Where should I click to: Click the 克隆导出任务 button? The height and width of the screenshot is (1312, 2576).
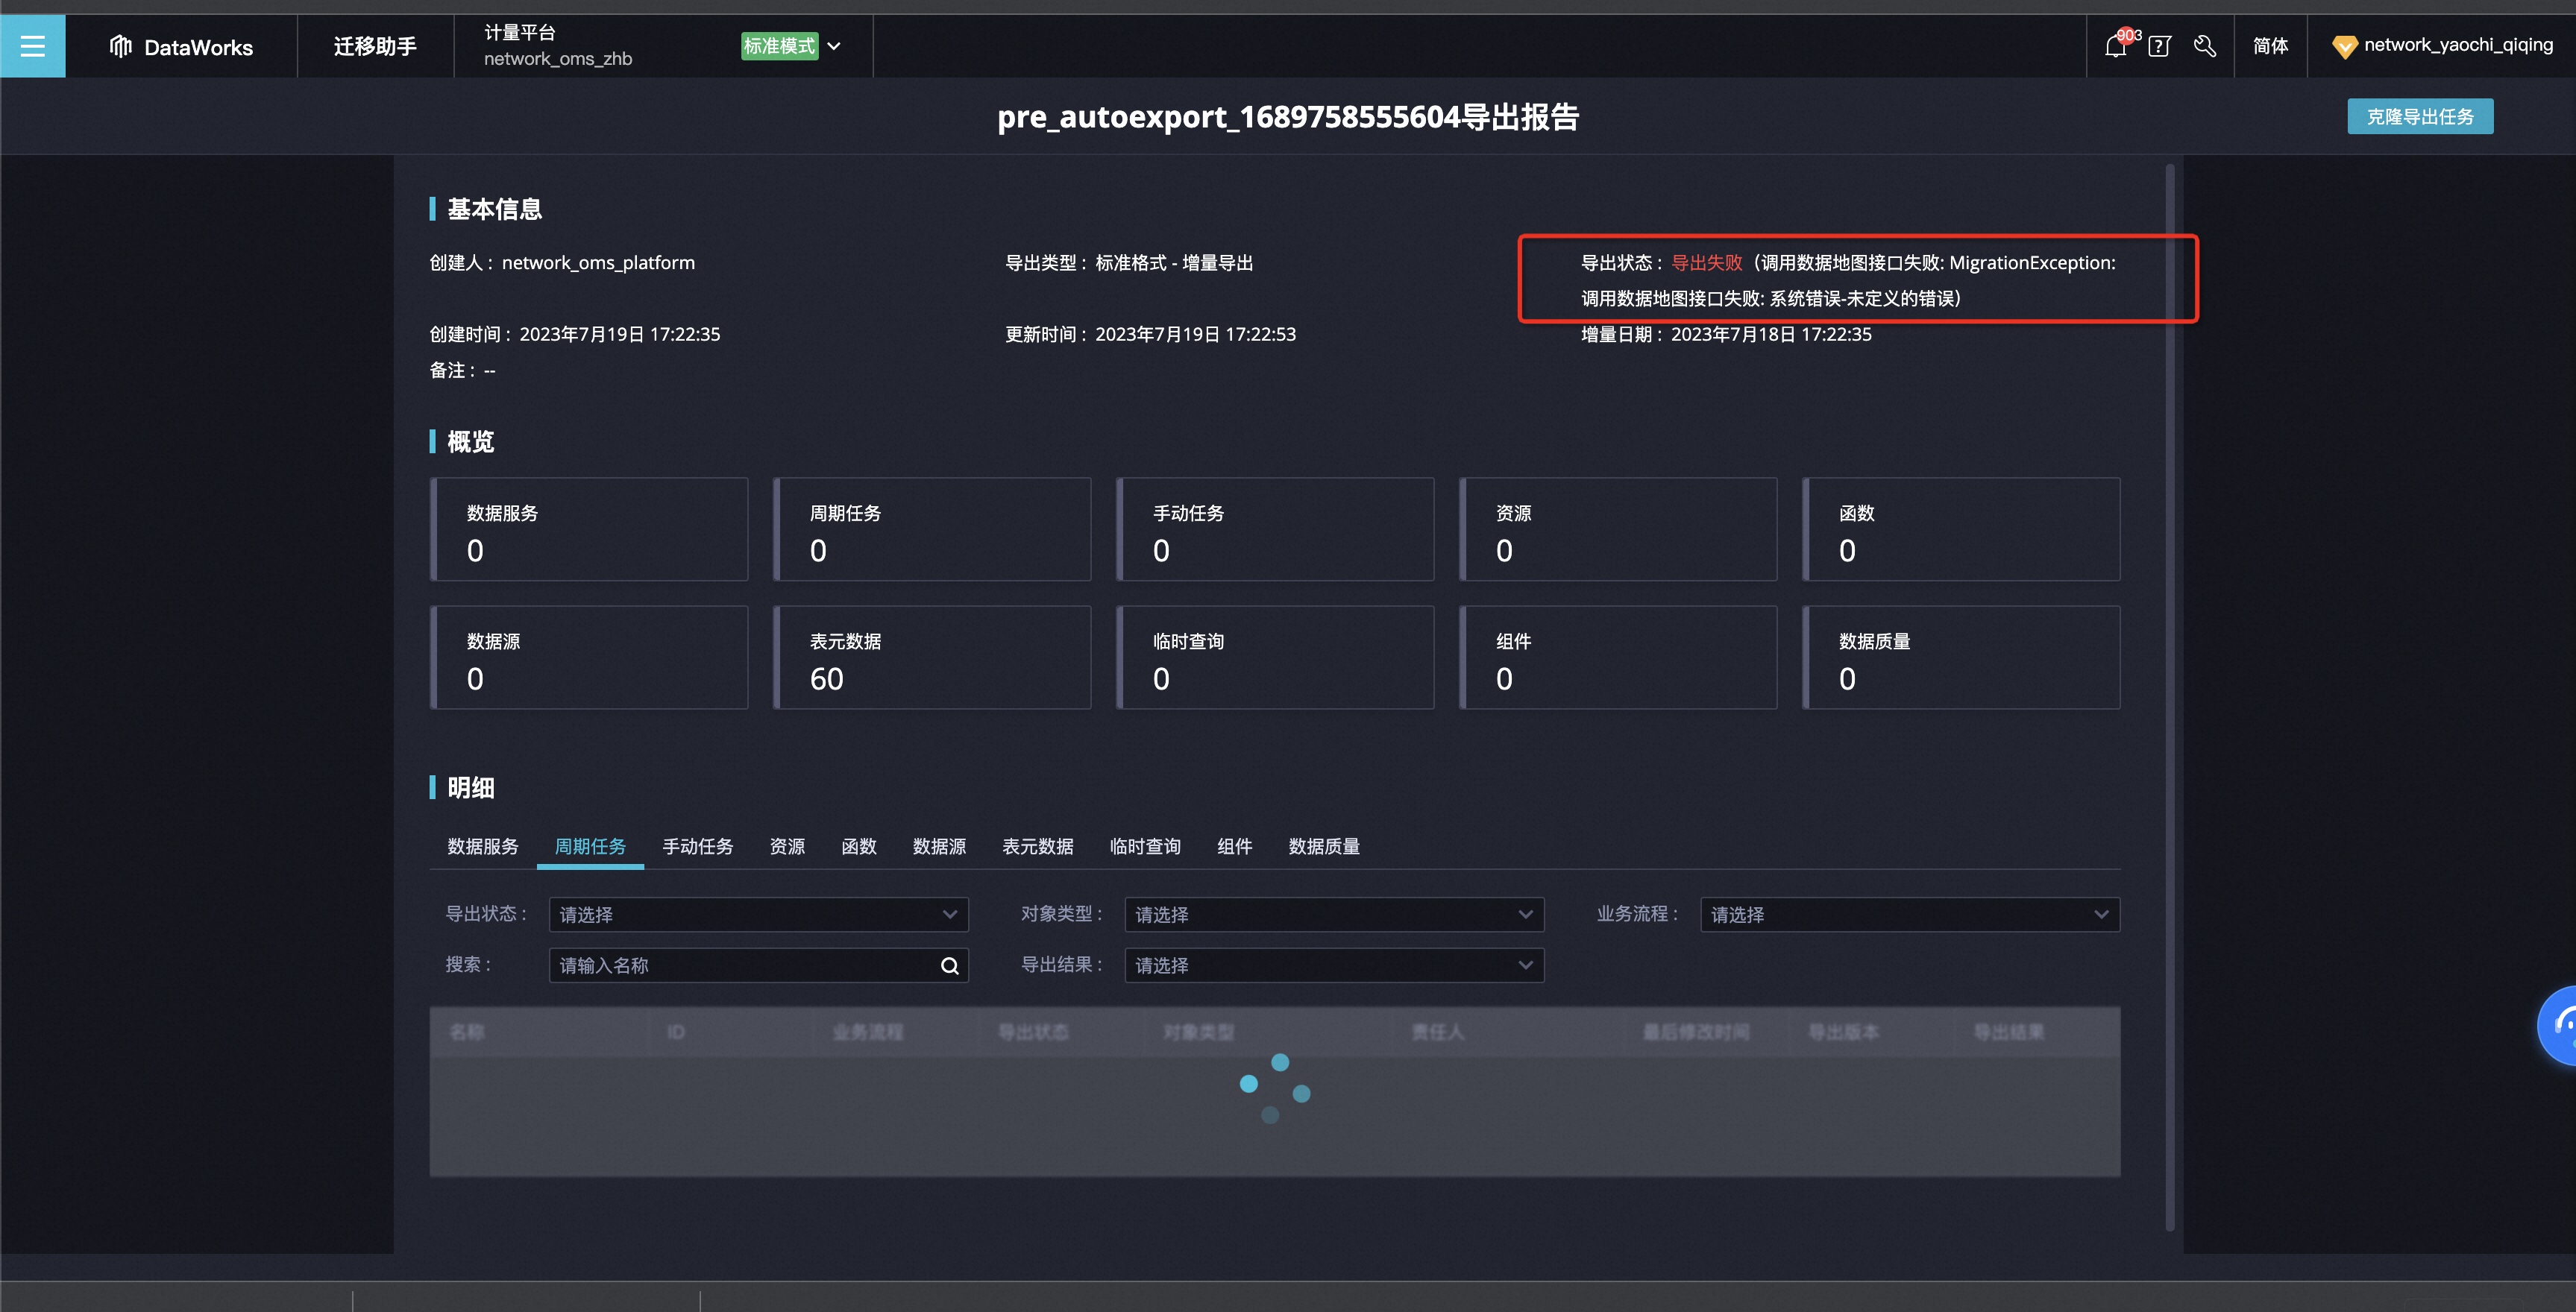pyautogui.click(x=2419, y=117)
